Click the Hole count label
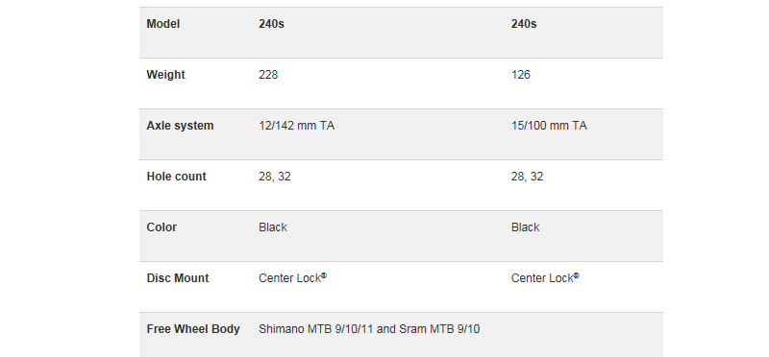The height and width of the screenshot is (357, 769). click(176, 177)
